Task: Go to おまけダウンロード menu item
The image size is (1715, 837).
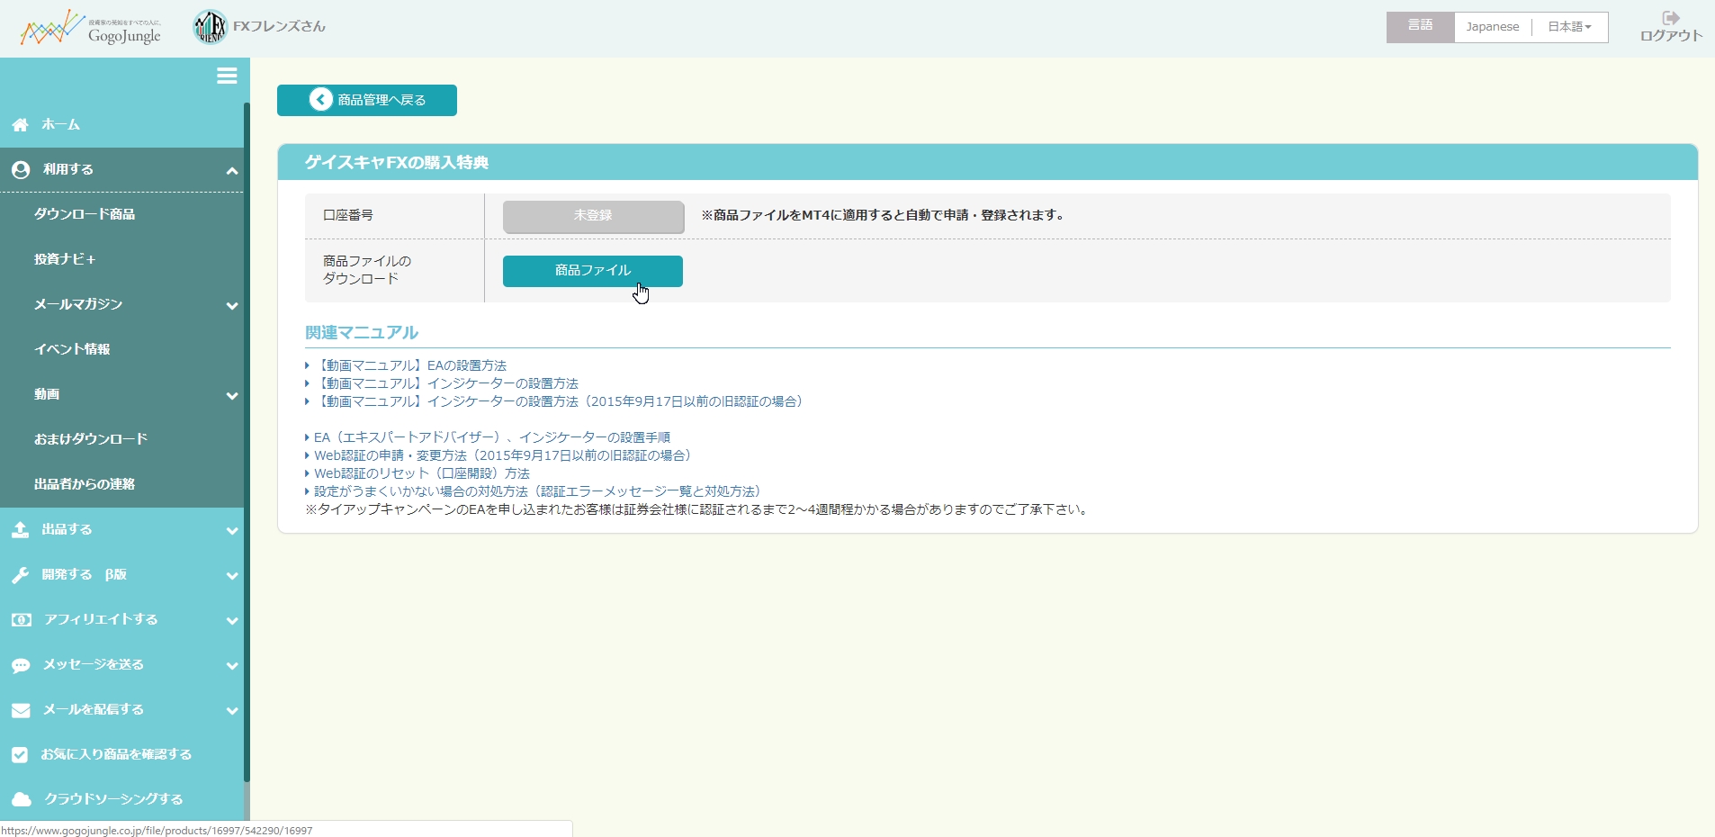Action: pyautogui.click(x=91, y=439)
